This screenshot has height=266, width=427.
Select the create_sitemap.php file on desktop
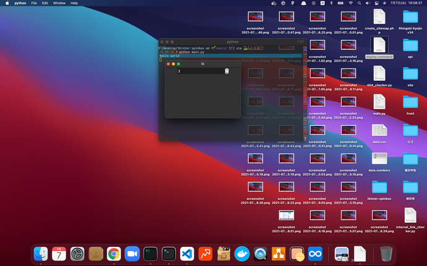point(379,22)
